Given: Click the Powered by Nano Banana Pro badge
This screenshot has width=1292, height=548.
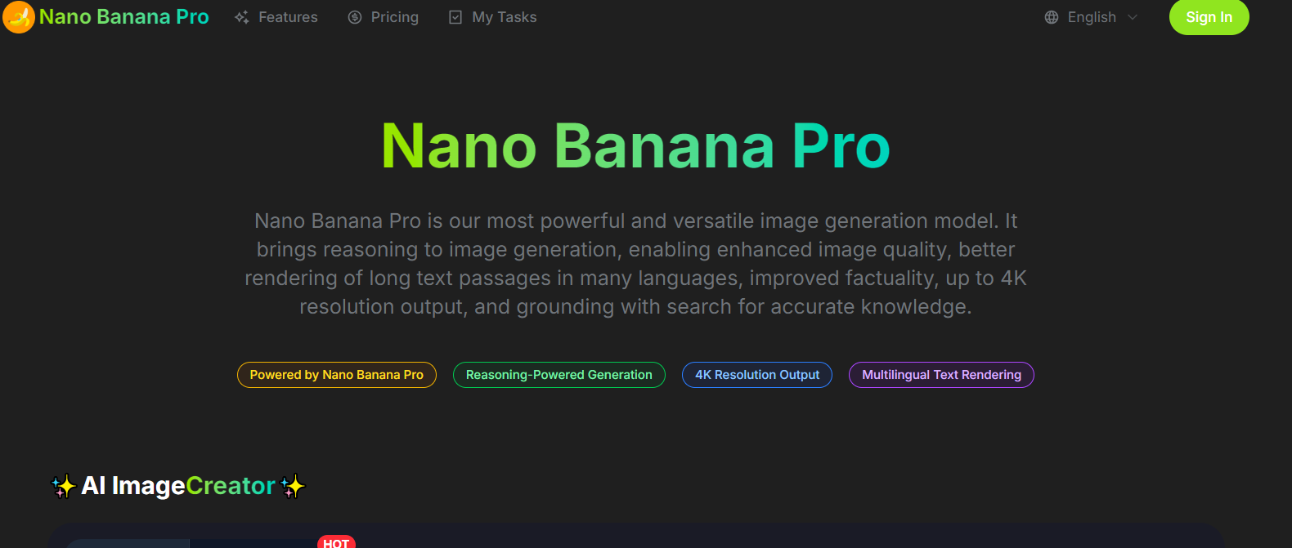Looking at the screenshot, I should coord(336,374).
